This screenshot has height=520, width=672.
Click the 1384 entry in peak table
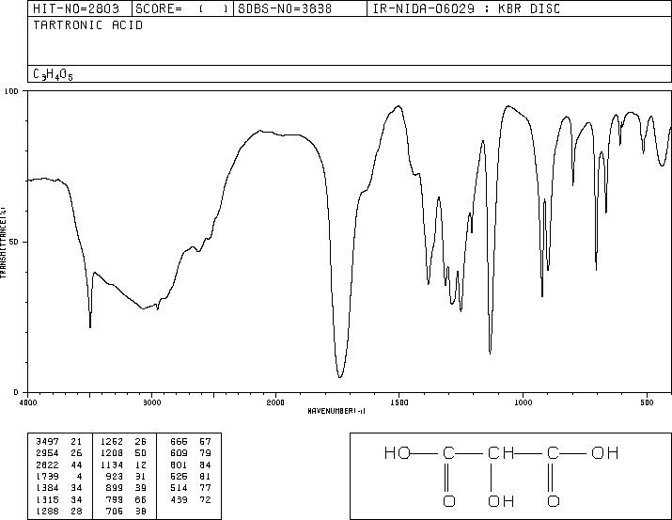47,488
